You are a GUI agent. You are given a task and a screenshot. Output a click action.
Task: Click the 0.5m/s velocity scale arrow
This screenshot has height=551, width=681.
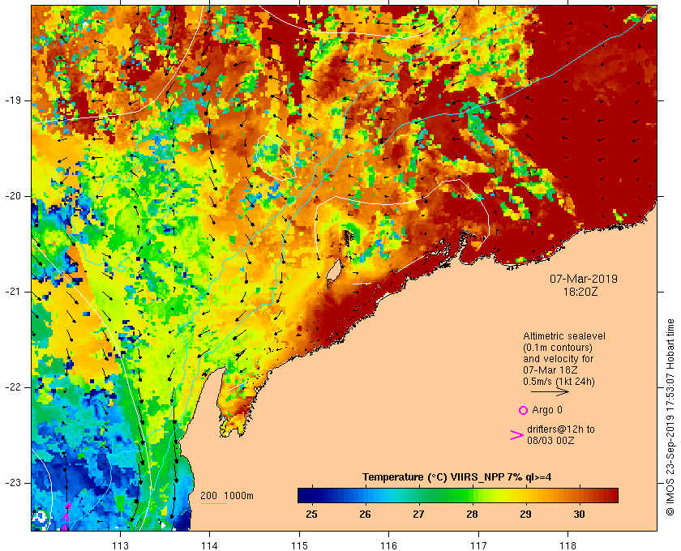coord(550,391)
